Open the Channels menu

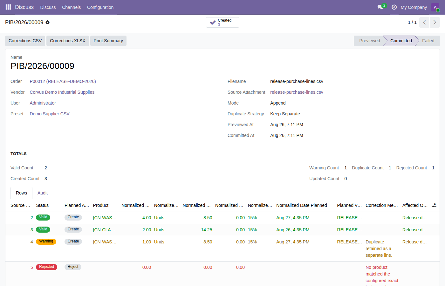pyautogui.click(x=72, y=7)
